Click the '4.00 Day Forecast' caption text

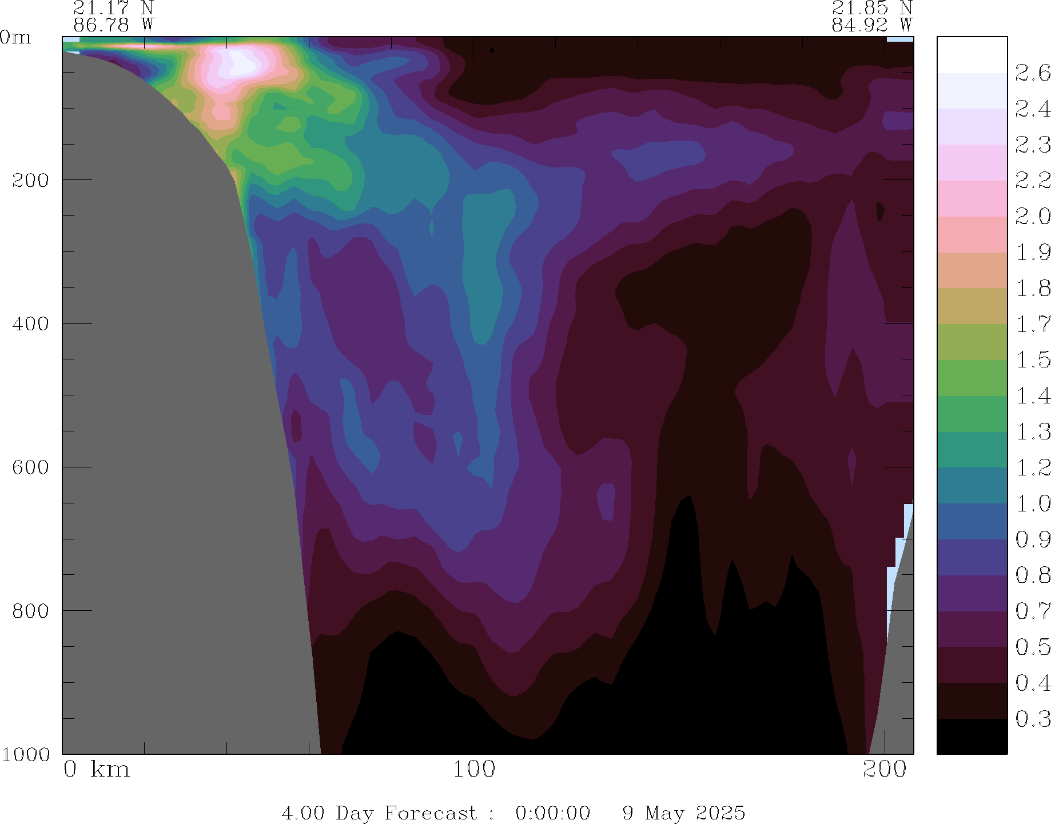pos(379,813)
